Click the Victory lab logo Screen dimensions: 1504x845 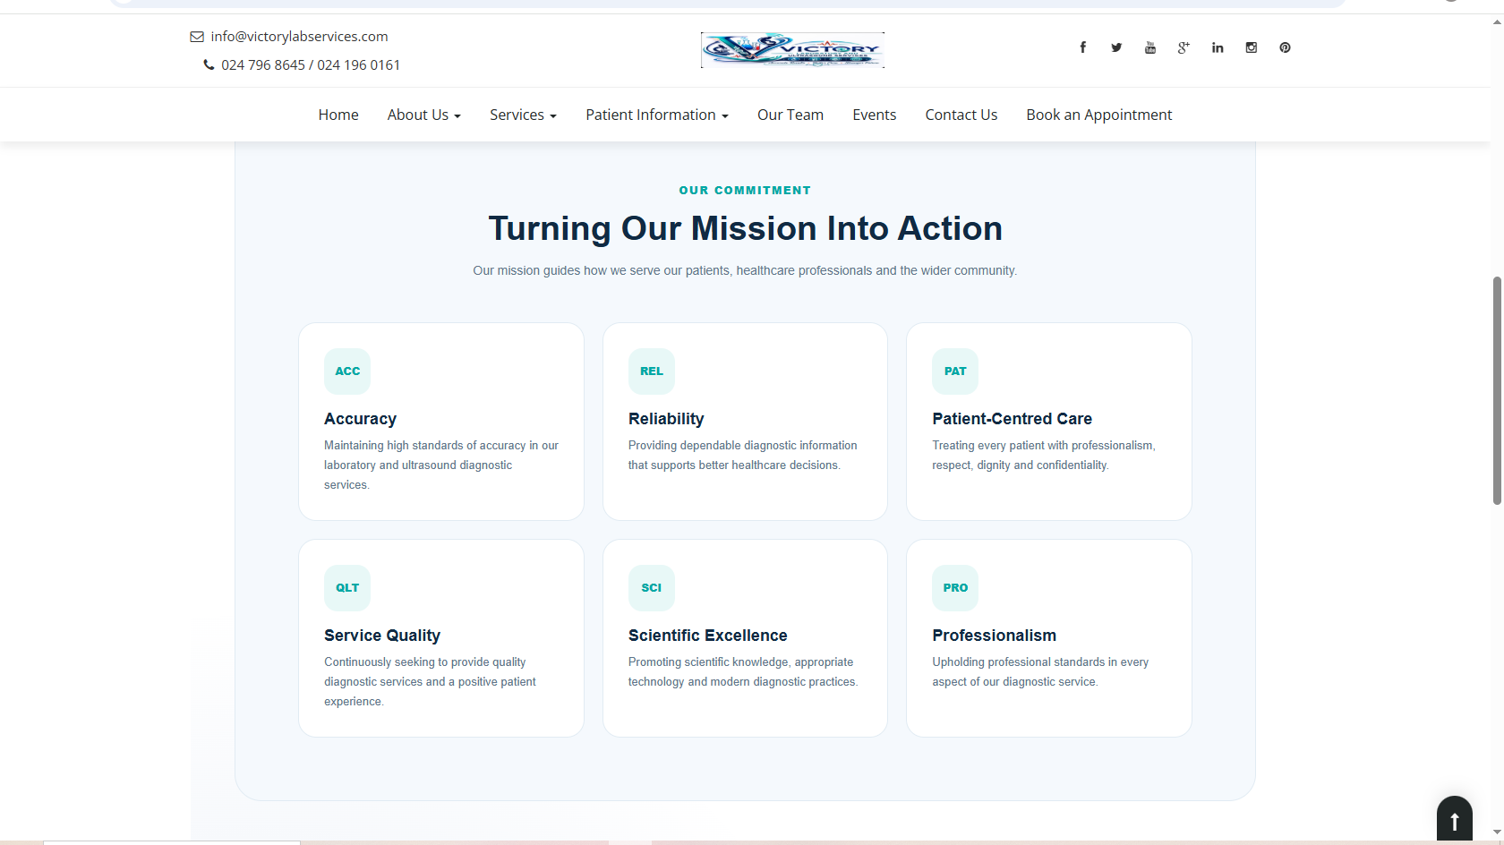[x=792, y=50]
